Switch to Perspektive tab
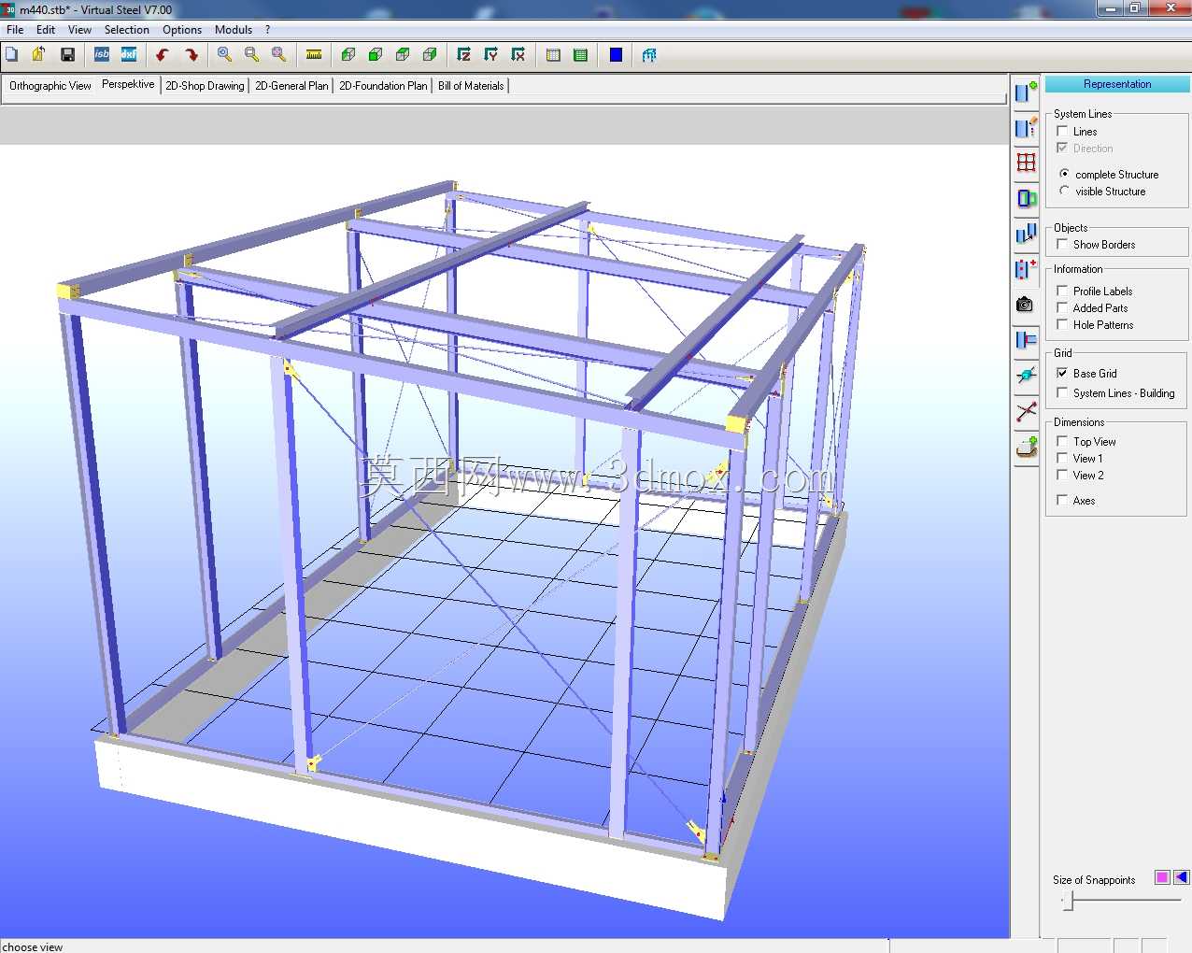1192x953 pixels. point(128,84)
